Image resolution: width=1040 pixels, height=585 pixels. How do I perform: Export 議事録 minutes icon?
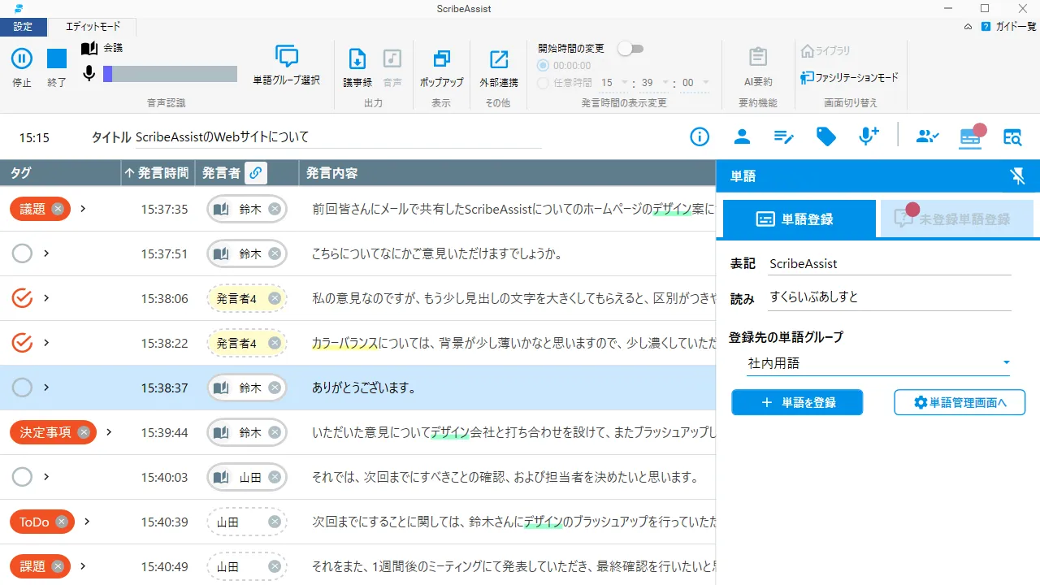point(357,58)
